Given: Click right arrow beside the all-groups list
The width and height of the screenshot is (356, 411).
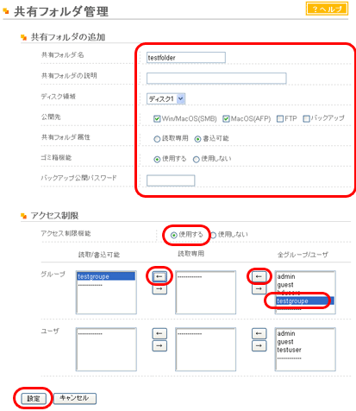Looking at the screenshot, I should [259, 288].
